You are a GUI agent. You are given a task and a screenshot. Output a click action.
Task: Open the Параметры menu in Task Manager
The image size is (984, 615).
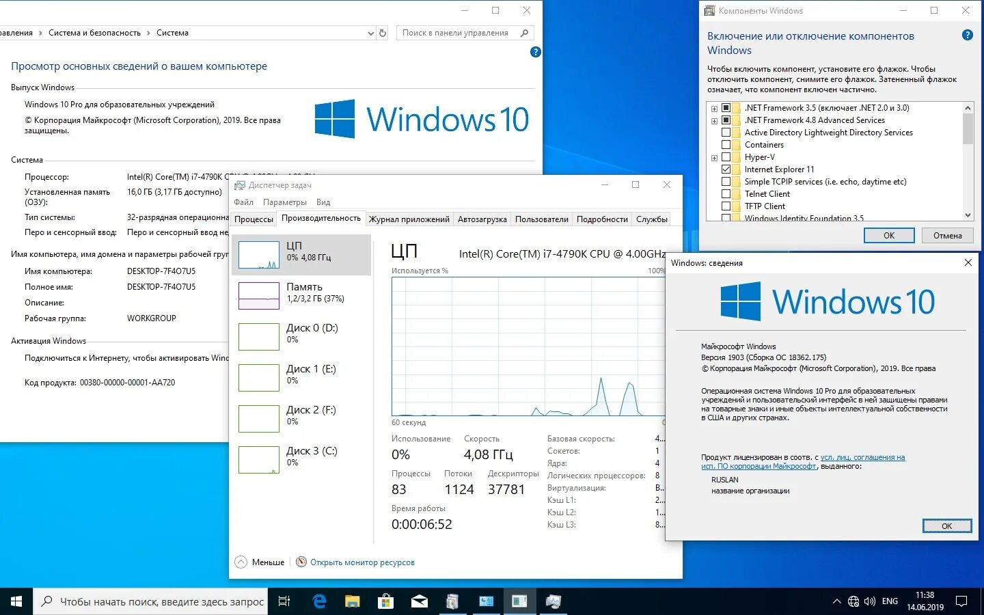tap(285, 202)
